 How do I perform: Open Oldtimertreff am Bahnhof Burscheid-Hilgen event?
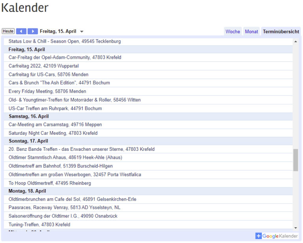point(60,166)
